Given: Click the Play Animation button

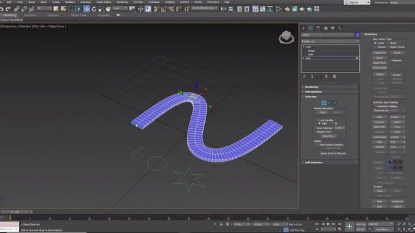Looking at the screenshot, I should [328, 224].
